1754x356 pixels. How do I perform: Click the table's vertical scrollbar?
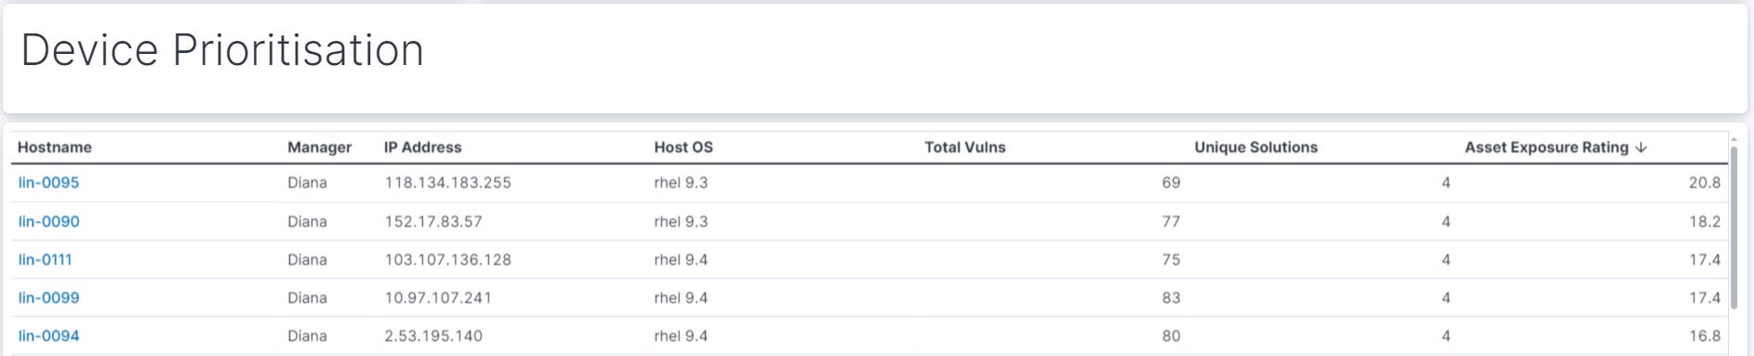pyautogui.click(x=1734, y=227)
